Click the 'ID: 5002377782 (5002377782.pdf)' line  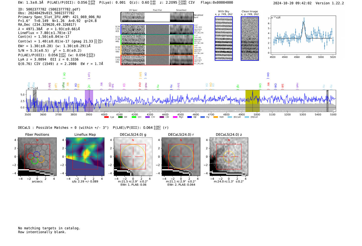[49, 9]
